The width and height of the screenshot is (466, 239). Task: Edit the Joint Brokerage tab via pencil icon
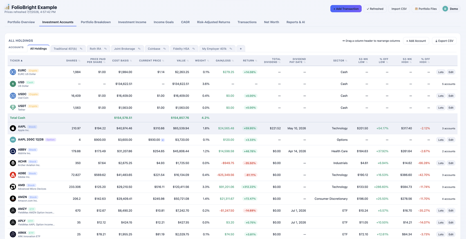(x=139, y=49)
